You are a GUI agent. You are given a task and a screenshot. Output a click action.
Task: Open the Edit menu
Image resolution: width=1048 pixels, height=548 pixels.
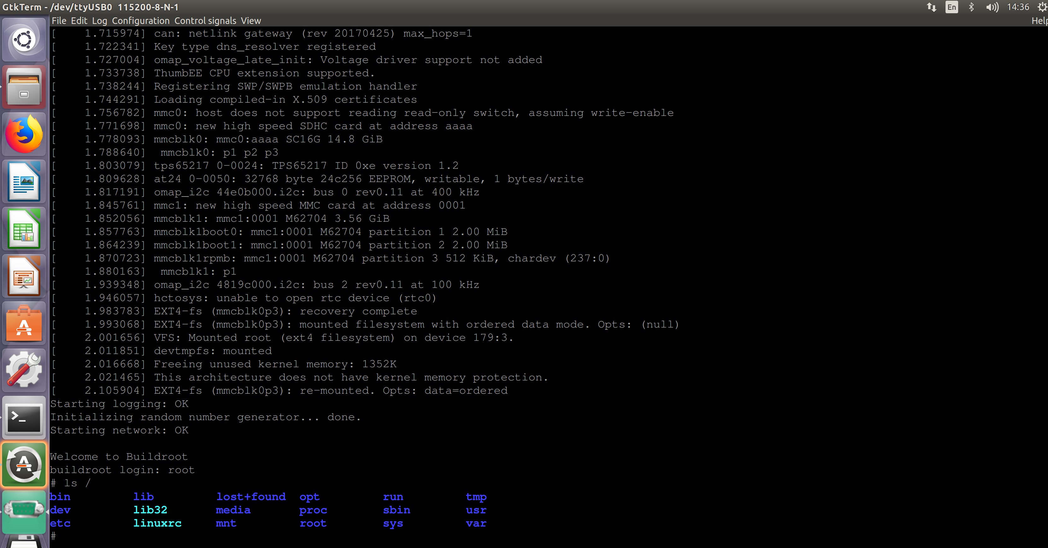pos(79,20)
